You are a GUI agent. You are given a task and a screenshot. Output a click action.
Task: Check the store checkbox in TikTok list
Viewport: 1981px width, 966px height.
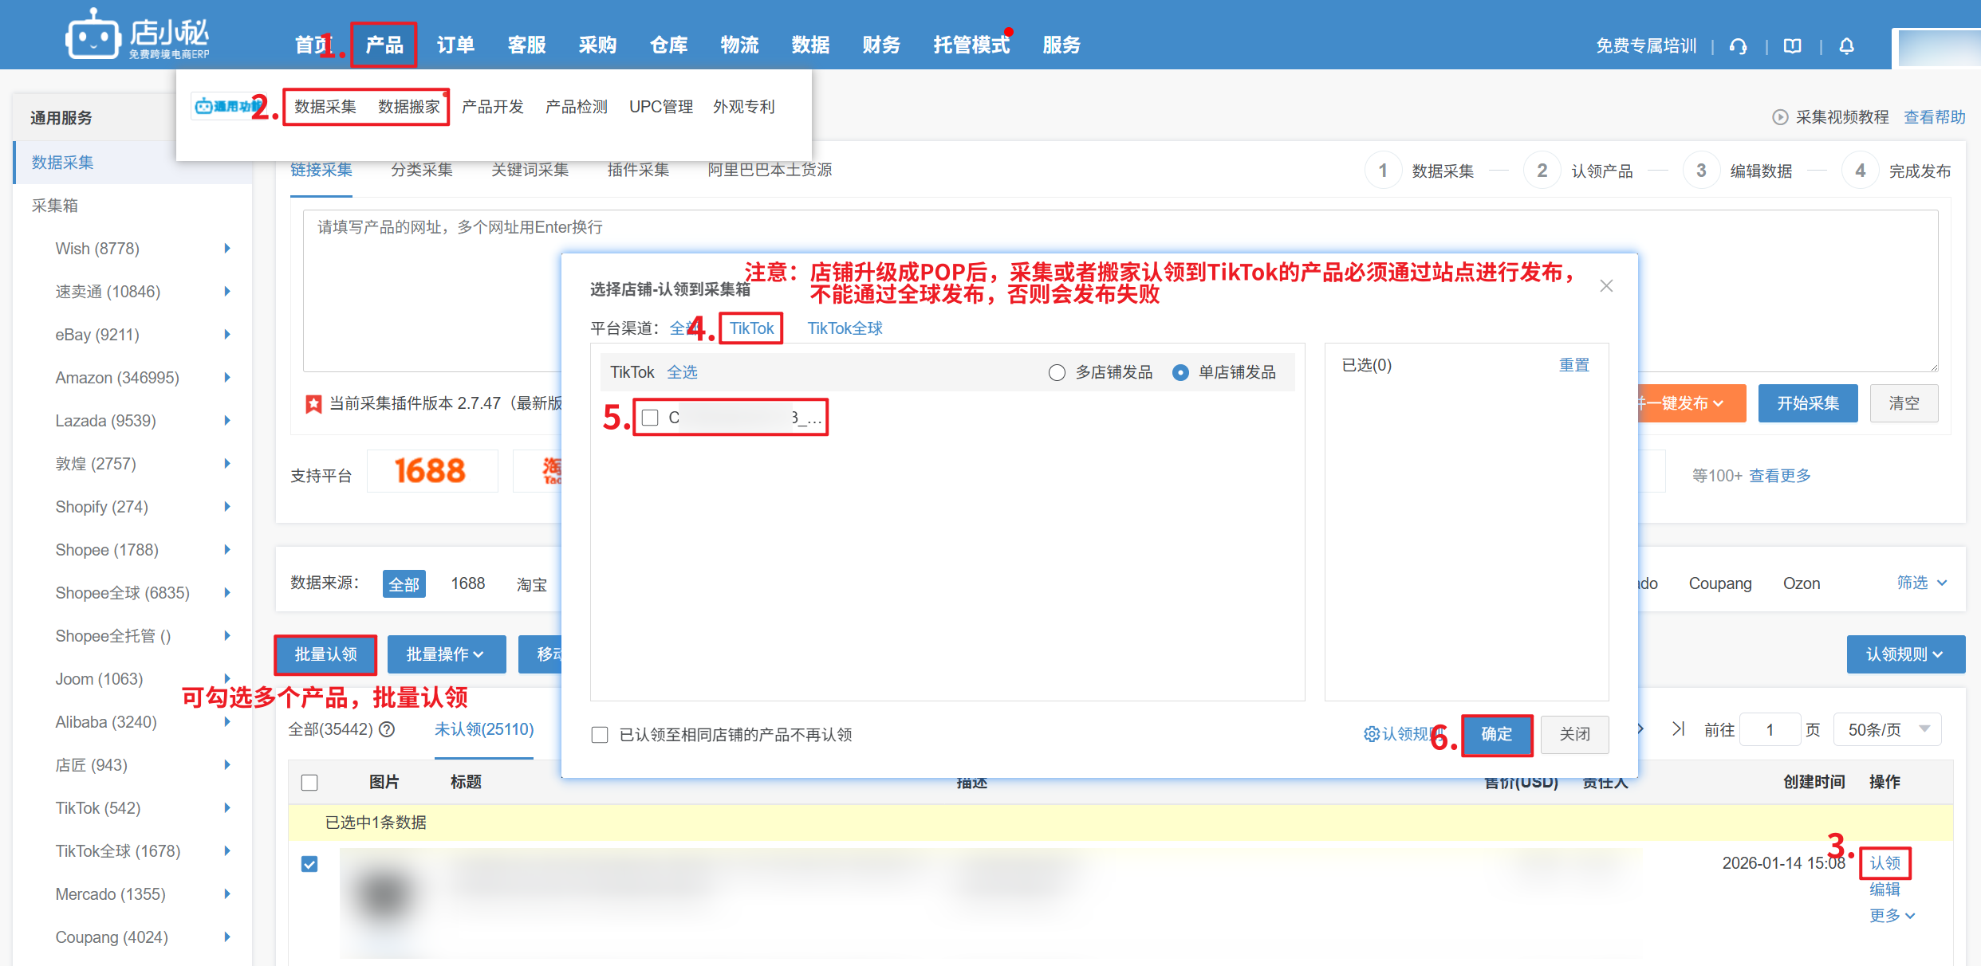click(x=651, y=418)
